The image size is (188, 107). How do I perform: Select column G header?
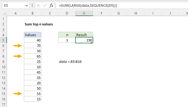(x=119, y=13)
